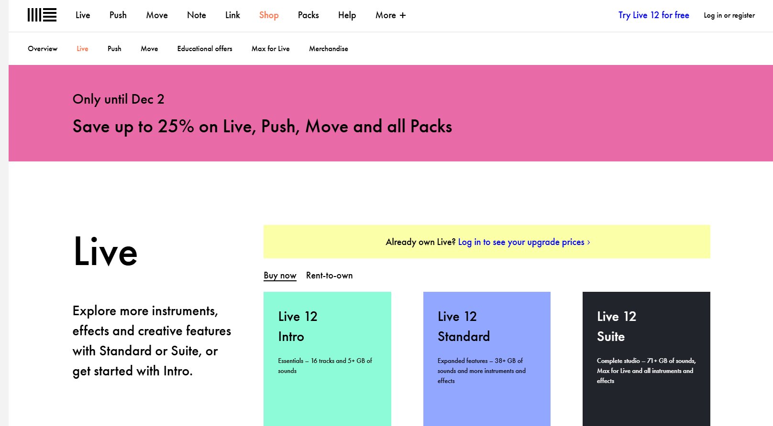773x426 pixels.
Task: Switch to Rent-to-own pricing
Action: [329, 276]
